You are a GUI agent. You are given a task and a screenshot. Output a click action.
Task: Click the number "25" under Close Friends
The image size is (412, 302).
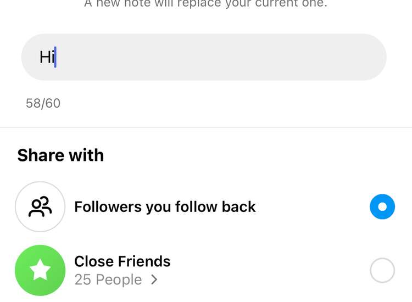[x=82, y=279]
